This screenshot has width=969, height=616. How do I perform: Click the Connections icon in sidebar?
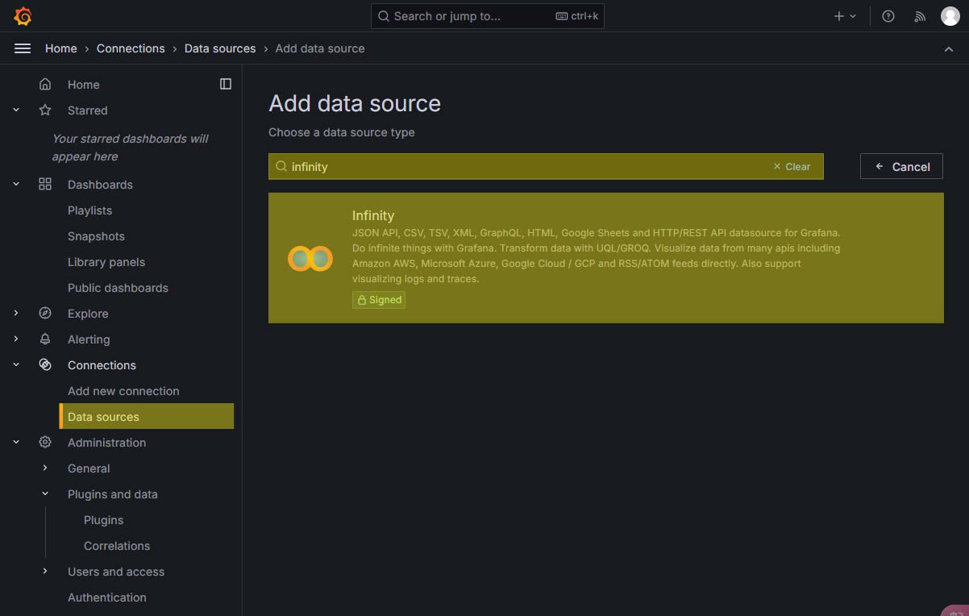click(45, 364)
